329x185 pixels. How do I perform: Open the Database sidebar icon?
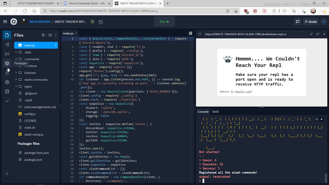click(7, 92)
